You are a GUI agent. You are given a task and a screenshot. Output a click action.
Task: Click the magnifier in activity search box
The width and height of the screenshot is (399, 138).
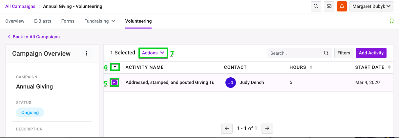click(x=326, y=53)
